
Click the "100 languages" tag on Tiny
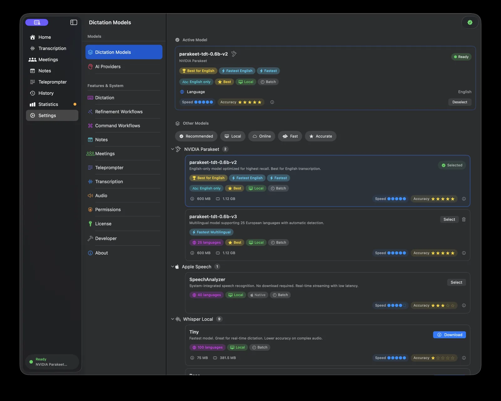click(x=207, y=348)
